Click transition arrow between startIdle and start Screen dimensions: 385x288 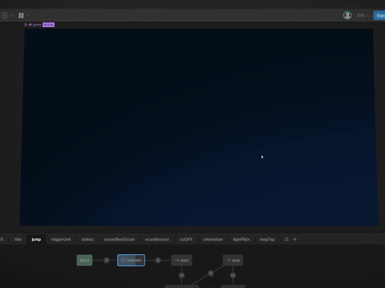tap(158, 260)
